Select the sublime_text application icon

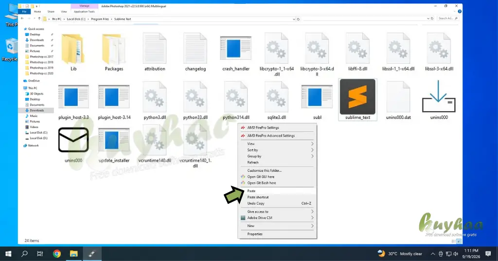357,99
